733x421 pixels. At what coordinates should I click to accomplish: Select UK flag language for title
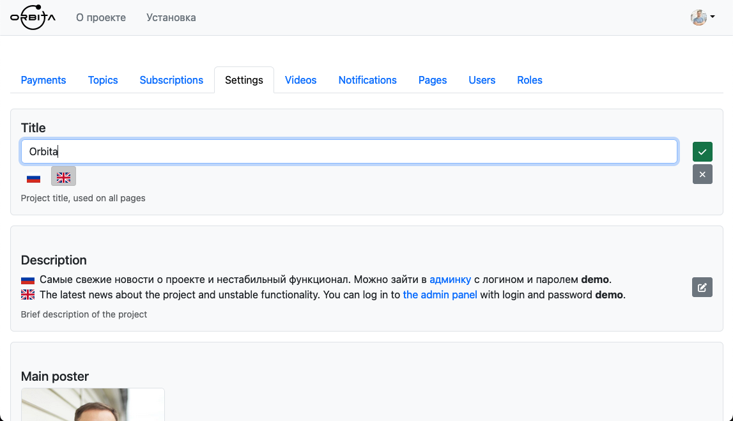click(x=63, y=176)
